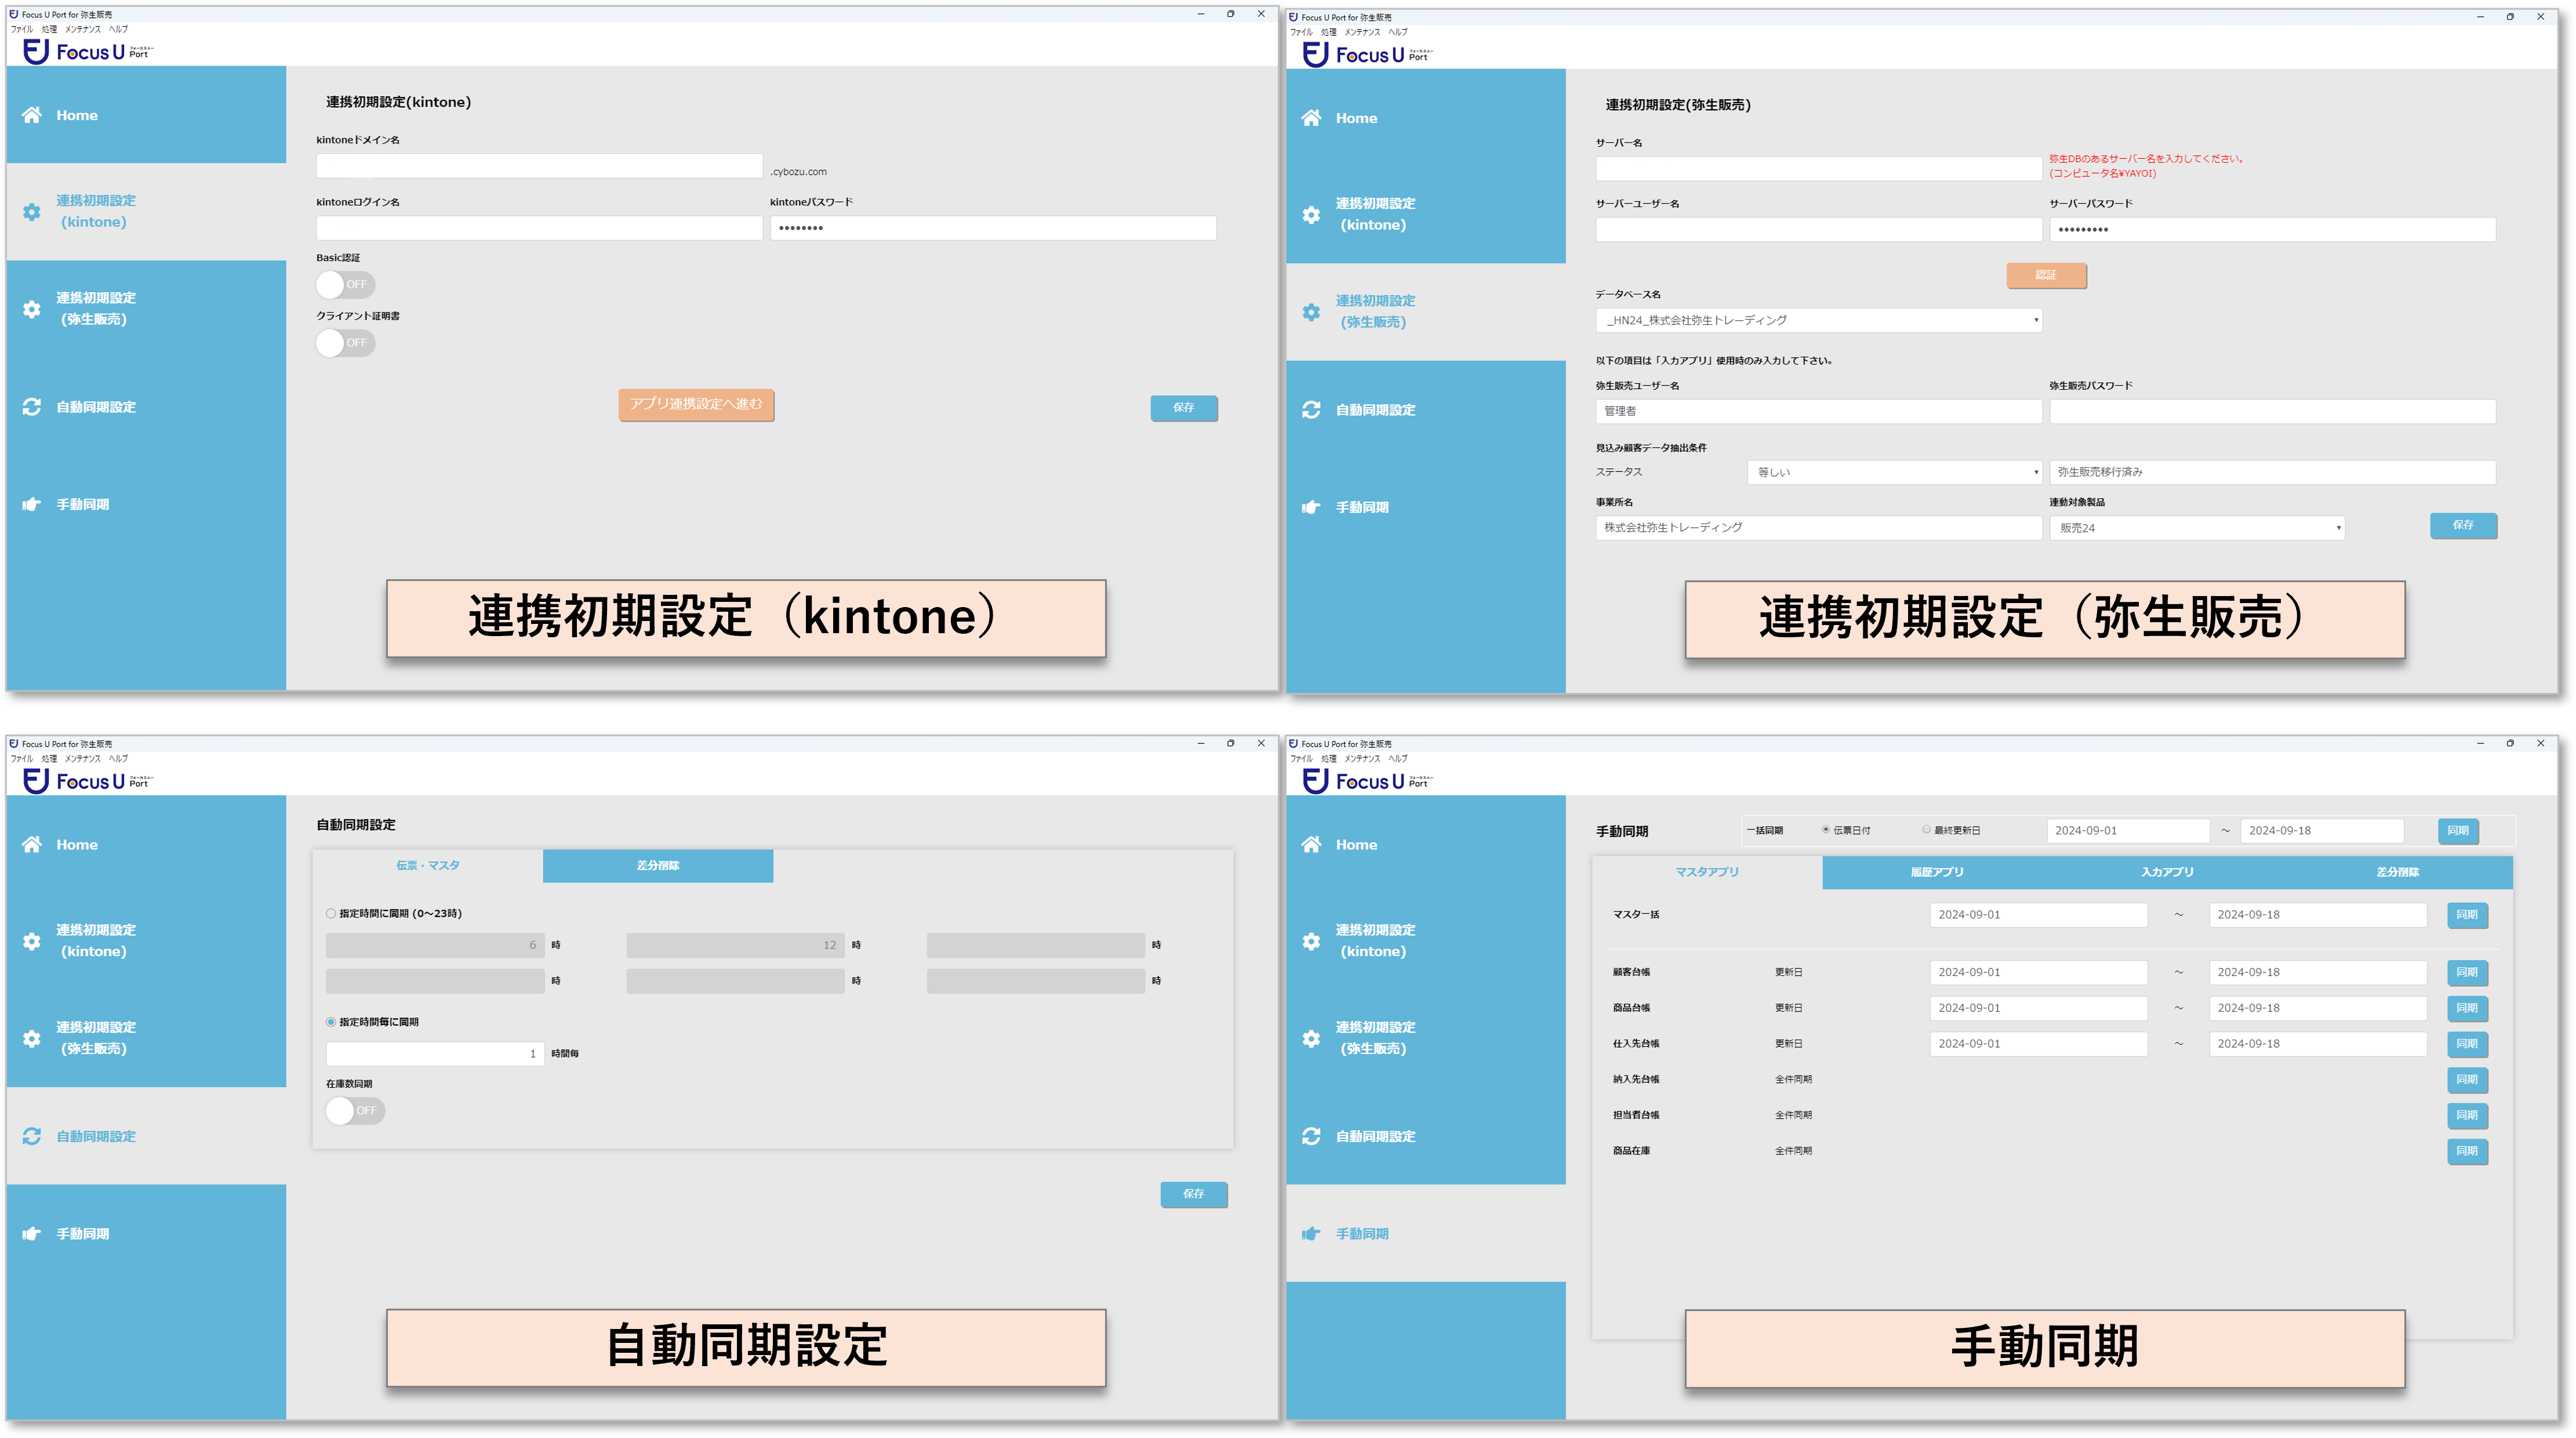Click orange 認証 button
The width and height of the screenshot is (2576, 1438).
click(2046, 275)
